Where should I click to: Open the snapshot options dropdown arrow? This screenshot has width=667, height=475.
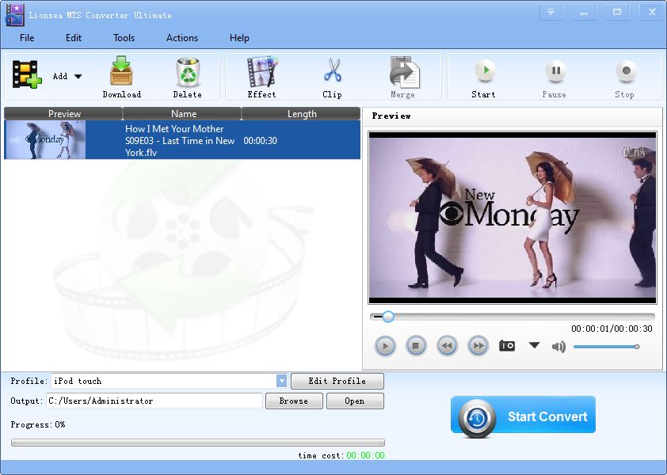[534, 345]
